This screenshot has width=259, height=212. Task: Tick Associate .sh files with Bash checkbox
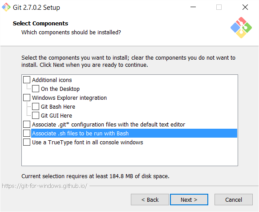click(x=27, y=133)
